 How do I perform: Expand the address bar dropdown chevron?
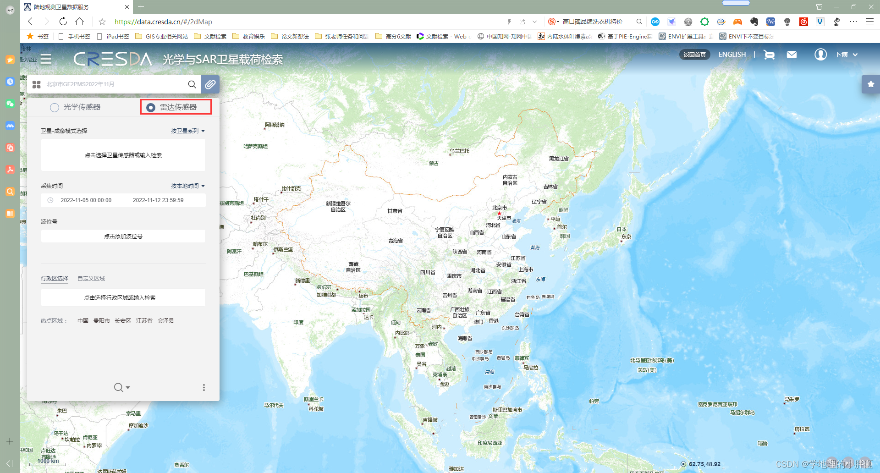point(534,22)
